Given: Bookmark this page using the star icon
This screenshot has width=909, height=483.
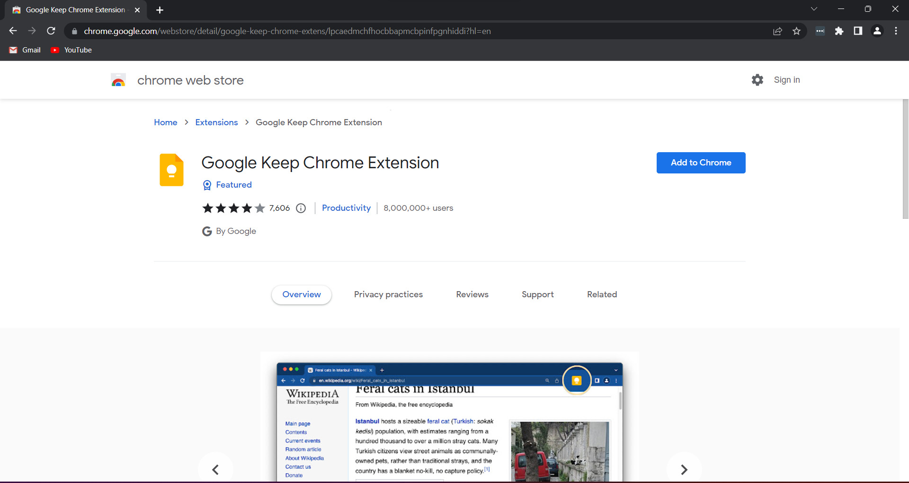Looking at the screenshot, I should 797,31.
